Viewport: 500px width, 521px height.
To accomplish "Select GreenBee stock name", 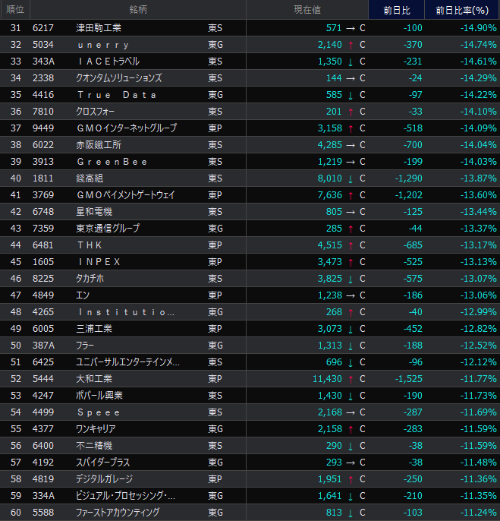I will [112, 162].
